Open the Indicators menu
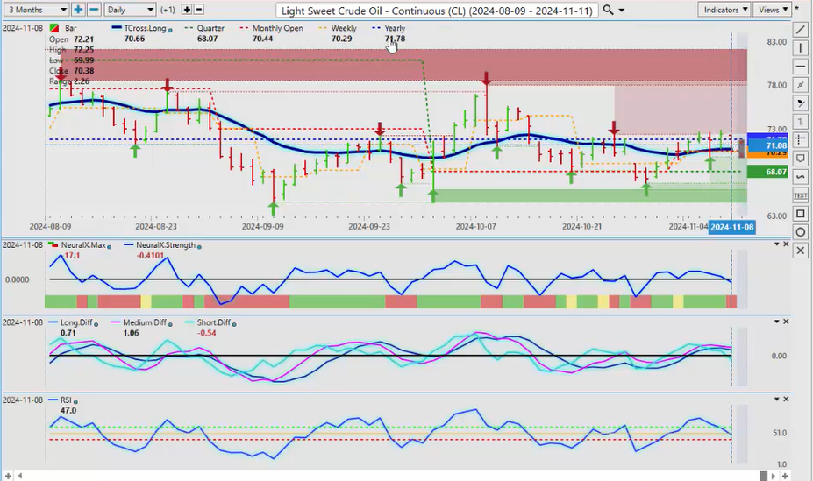Image resolution: width=813 pixels, height=481 pixels. coord(724,10)
